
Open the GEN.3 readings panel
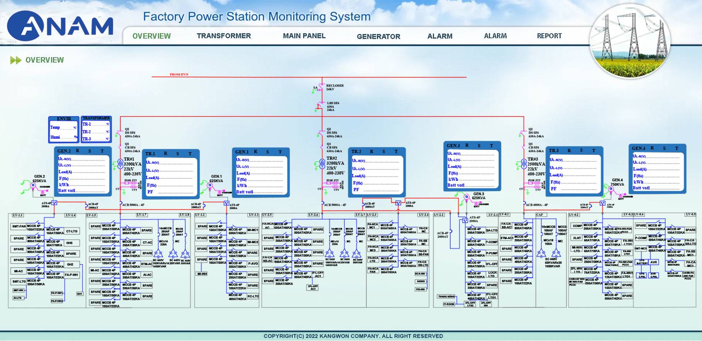tap(472, 166)
